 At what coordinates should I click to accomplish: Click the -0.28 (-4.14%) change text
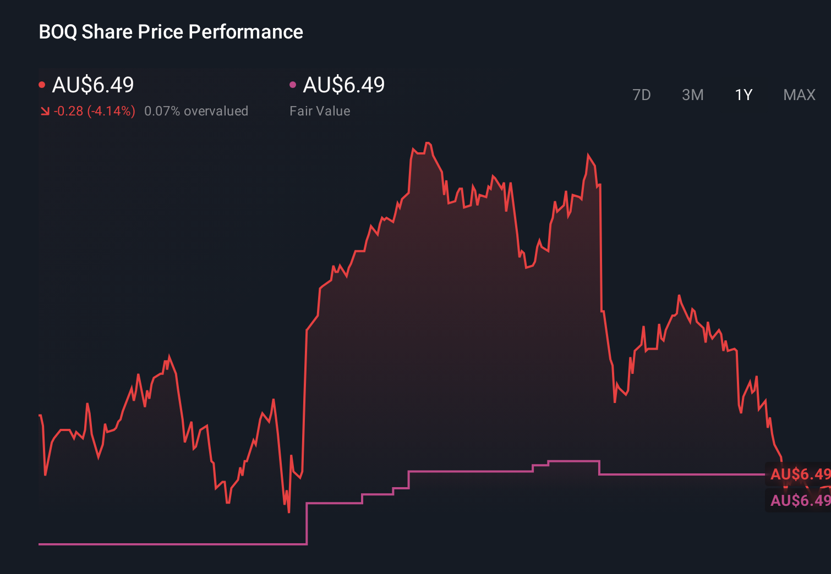coord(94,111)
